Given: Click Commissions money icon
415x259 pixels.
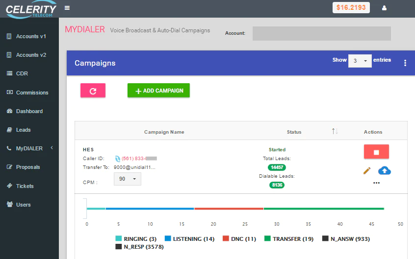Looking at the screenshot, I should 9,92.
